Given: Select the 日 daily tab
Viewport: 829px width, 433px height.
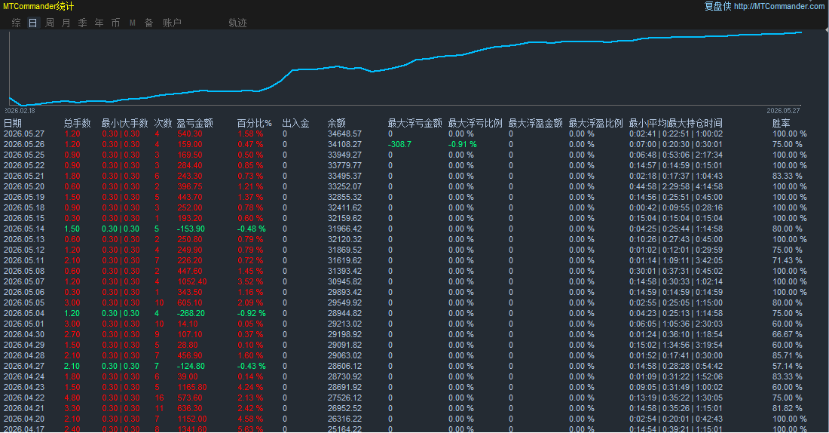Looking at the screenshot, I should (32, 23).
